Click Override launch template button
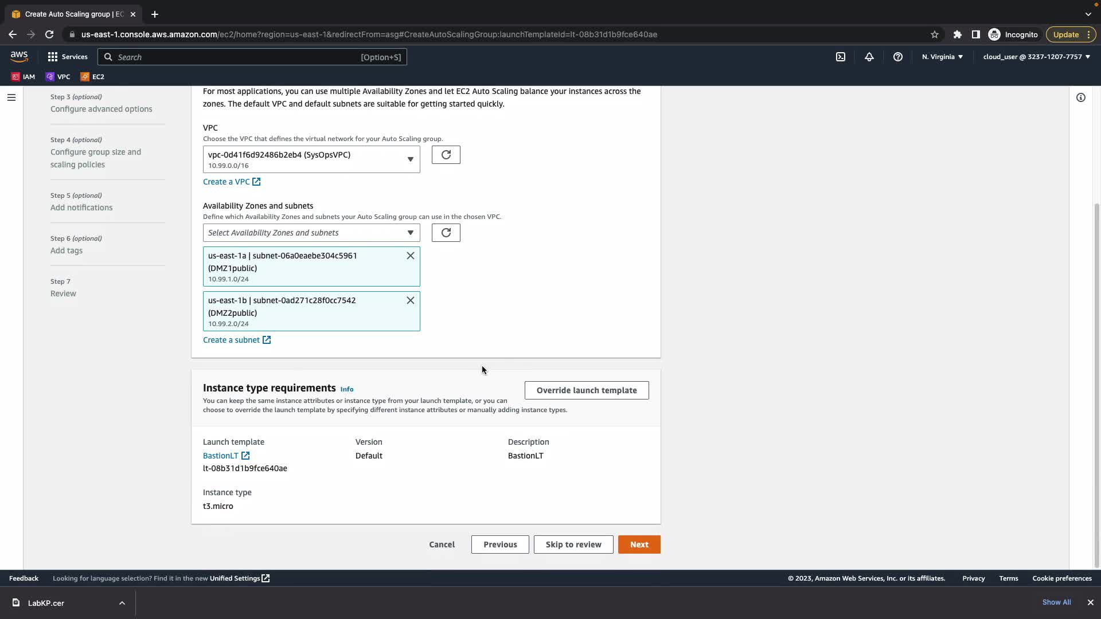 click(586, 390)
